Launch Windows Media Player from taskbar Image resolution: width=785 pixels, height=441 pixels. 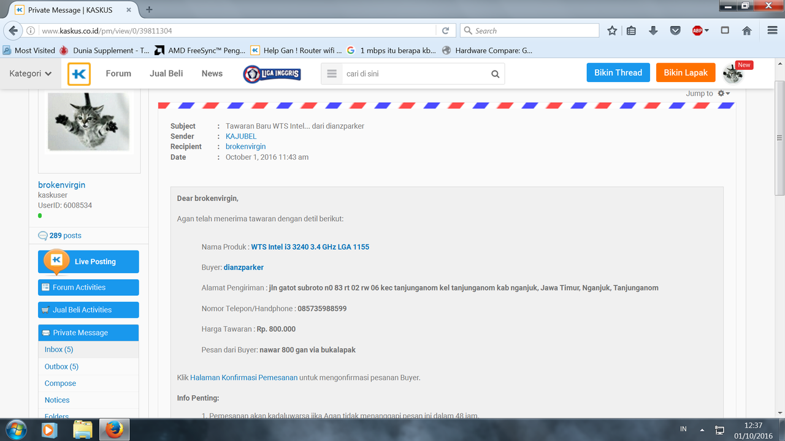[50, 429]
